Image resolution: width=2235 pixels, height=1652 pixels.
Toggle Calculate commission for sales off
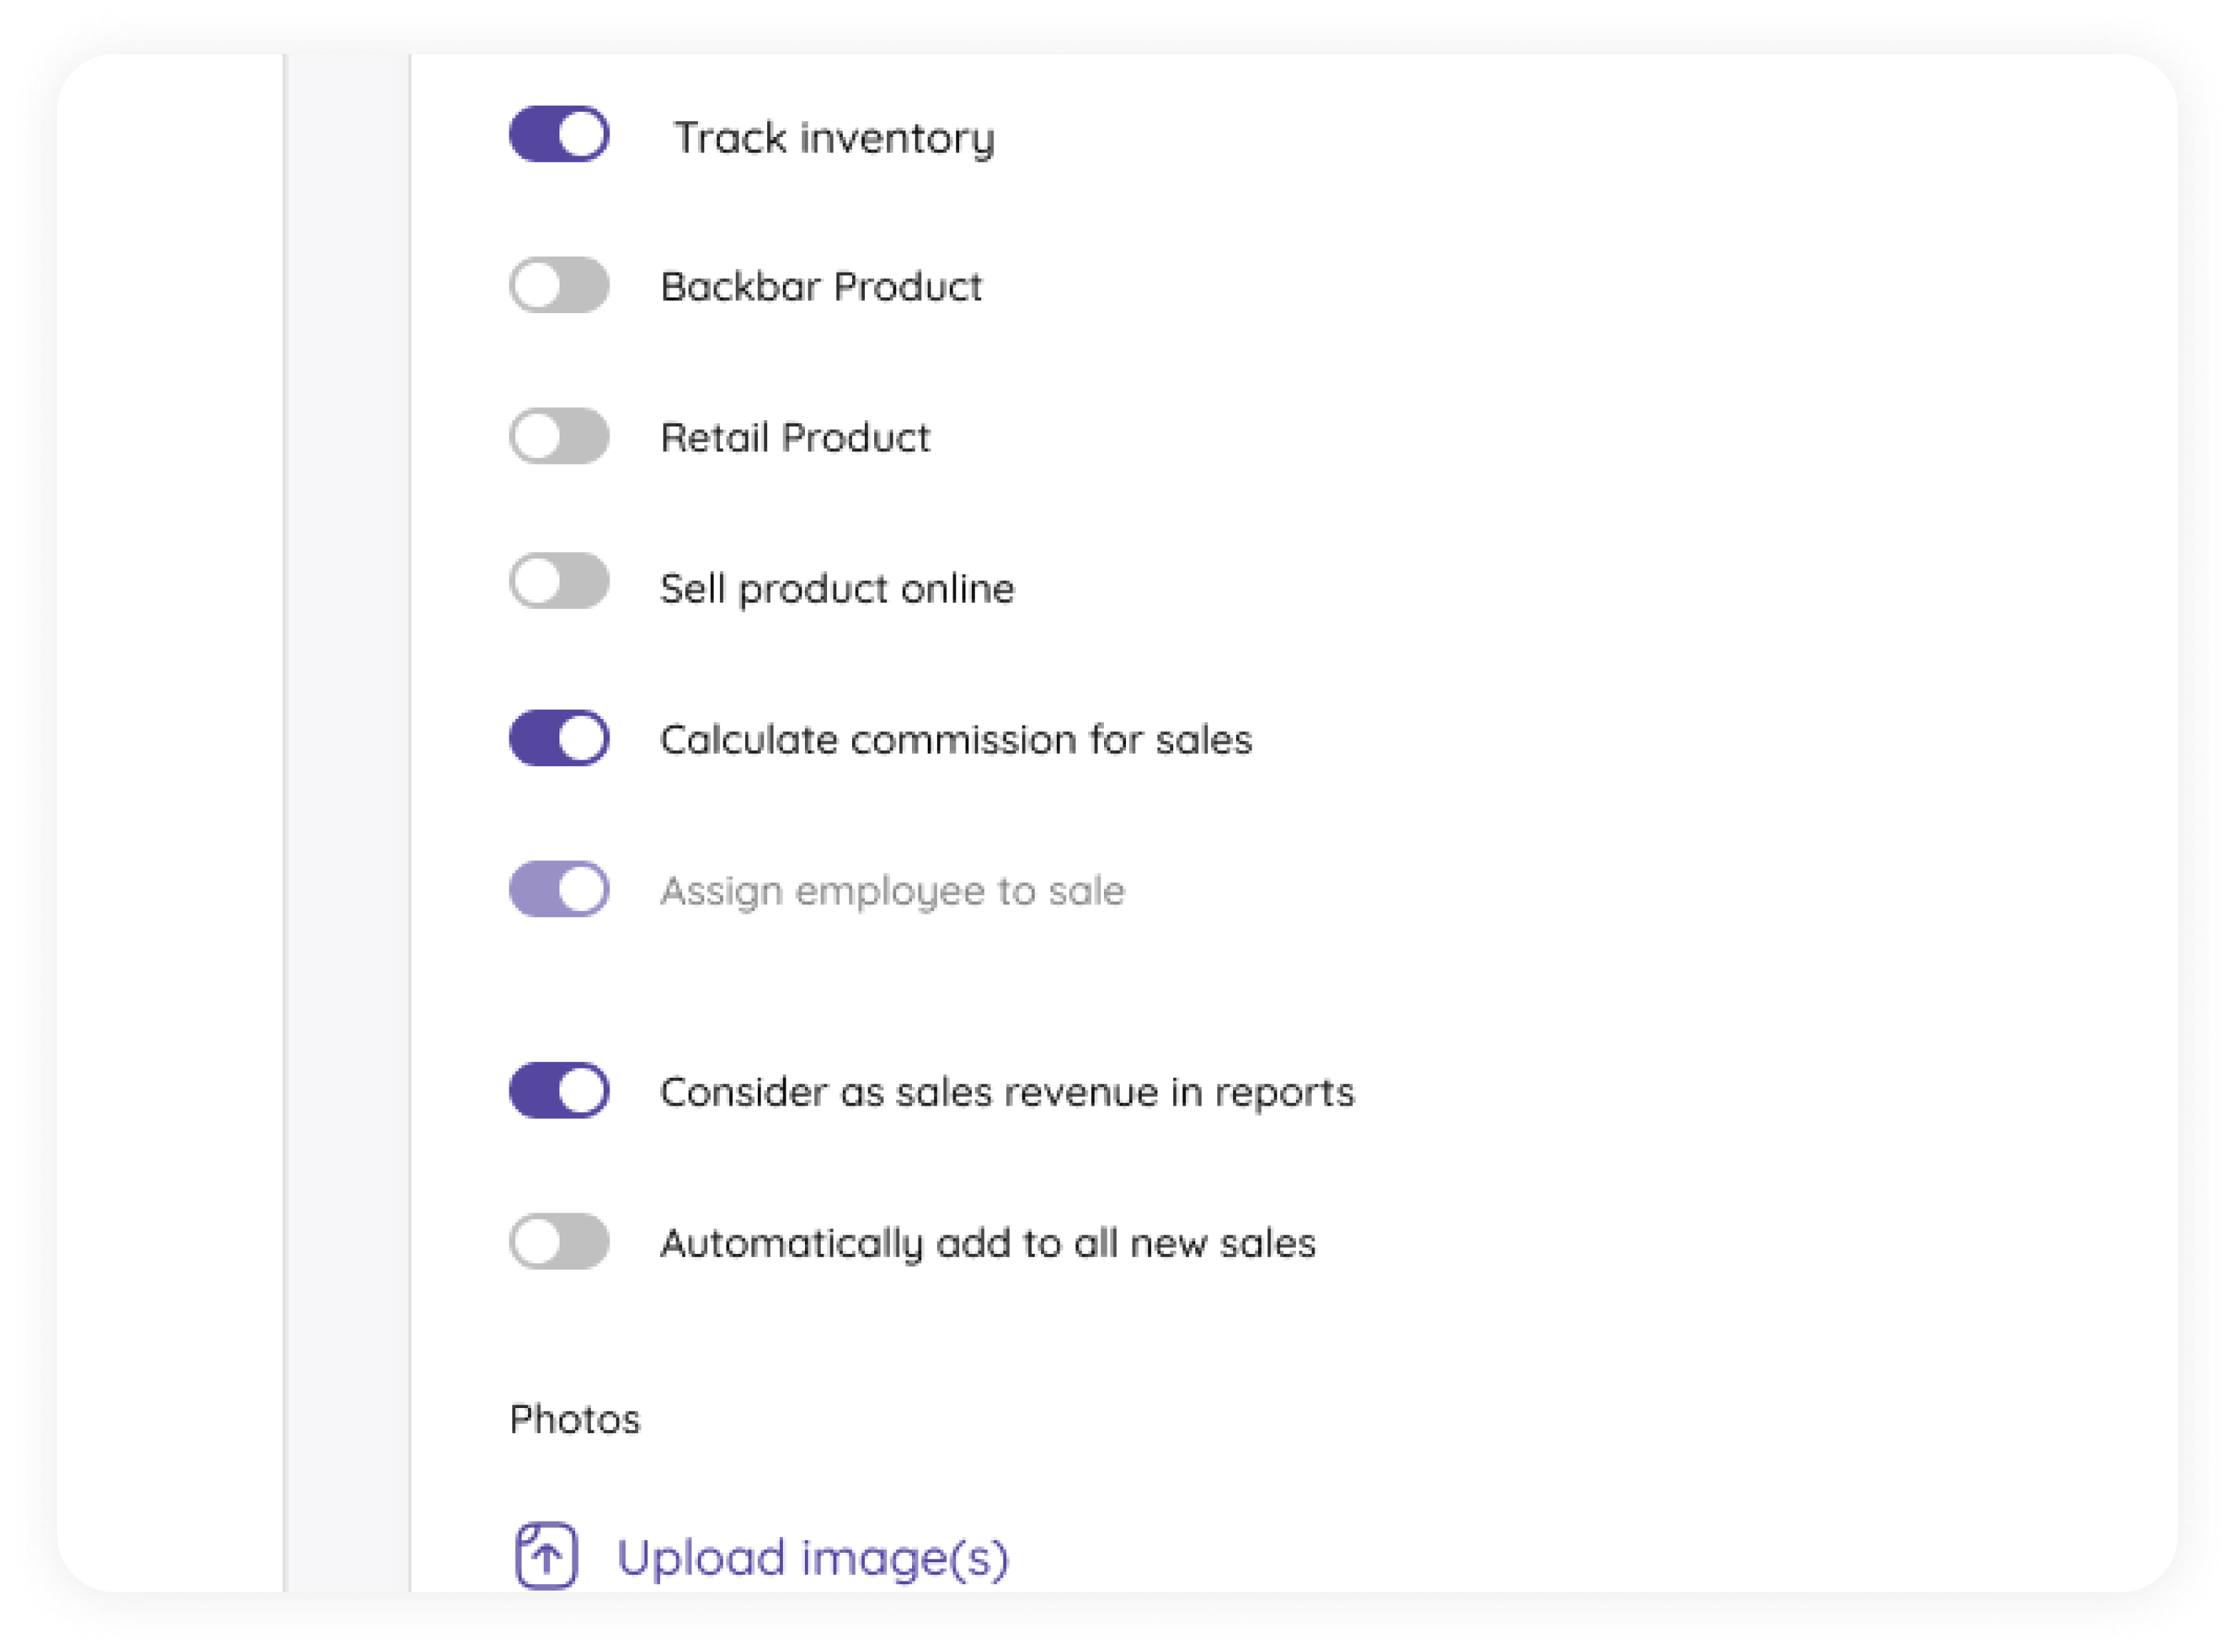(559, 738)
